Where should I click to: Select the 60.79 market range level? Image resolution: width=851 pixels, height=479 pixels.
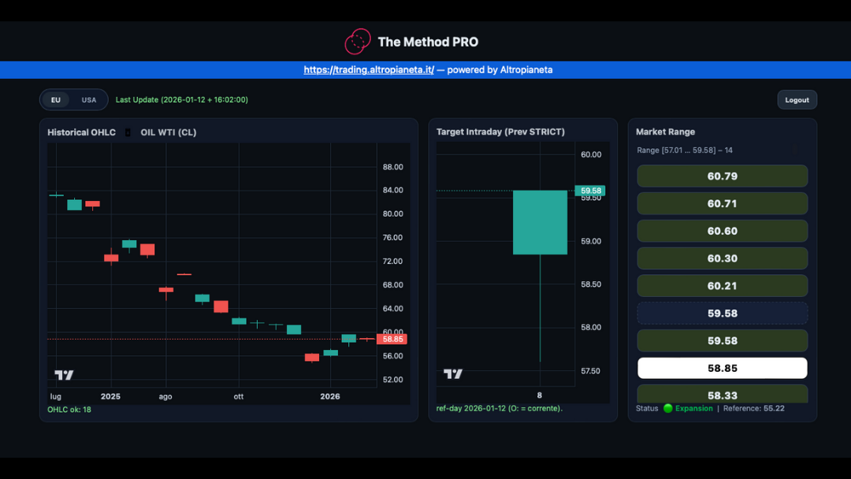click(722, 176)
